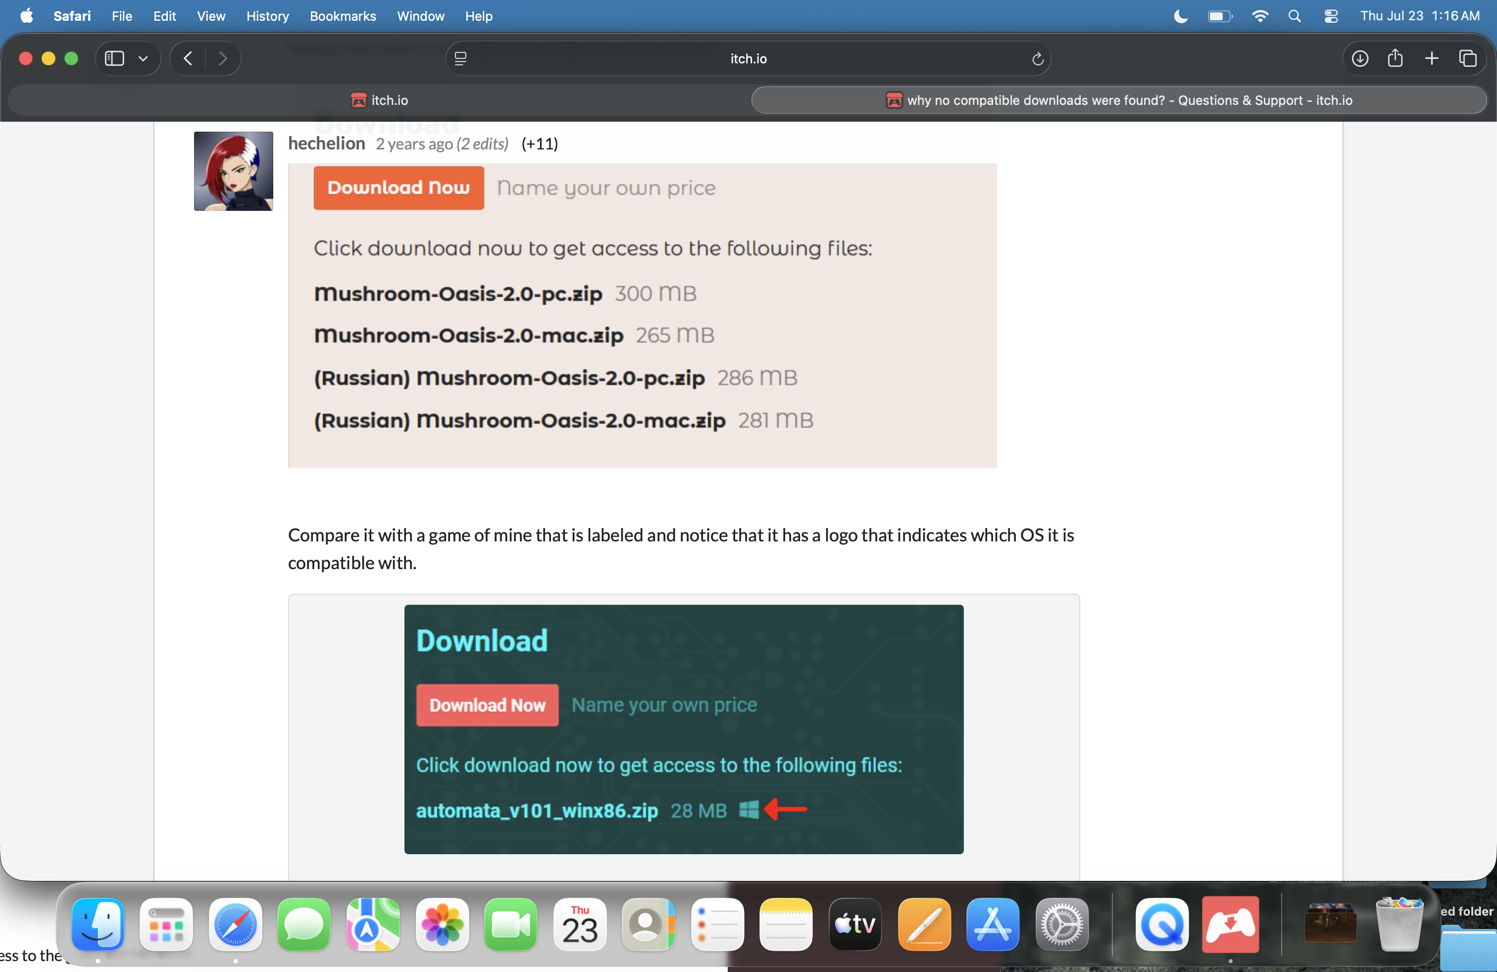The width and height of the screenshot is (1497, 972).
Task: Open Control Center
Action: (1330, 16)
